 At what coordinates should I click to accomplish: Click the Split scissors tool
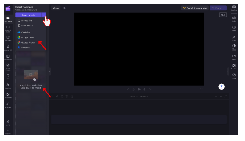tap(62, 97)
